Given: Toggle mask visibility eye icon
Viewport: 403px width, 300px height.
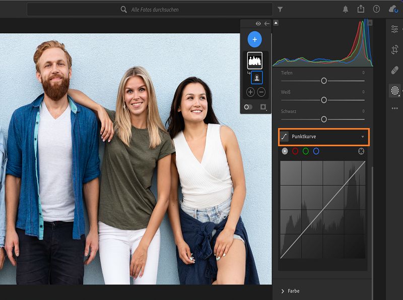Looking at the screenshot, I should 258,24.
